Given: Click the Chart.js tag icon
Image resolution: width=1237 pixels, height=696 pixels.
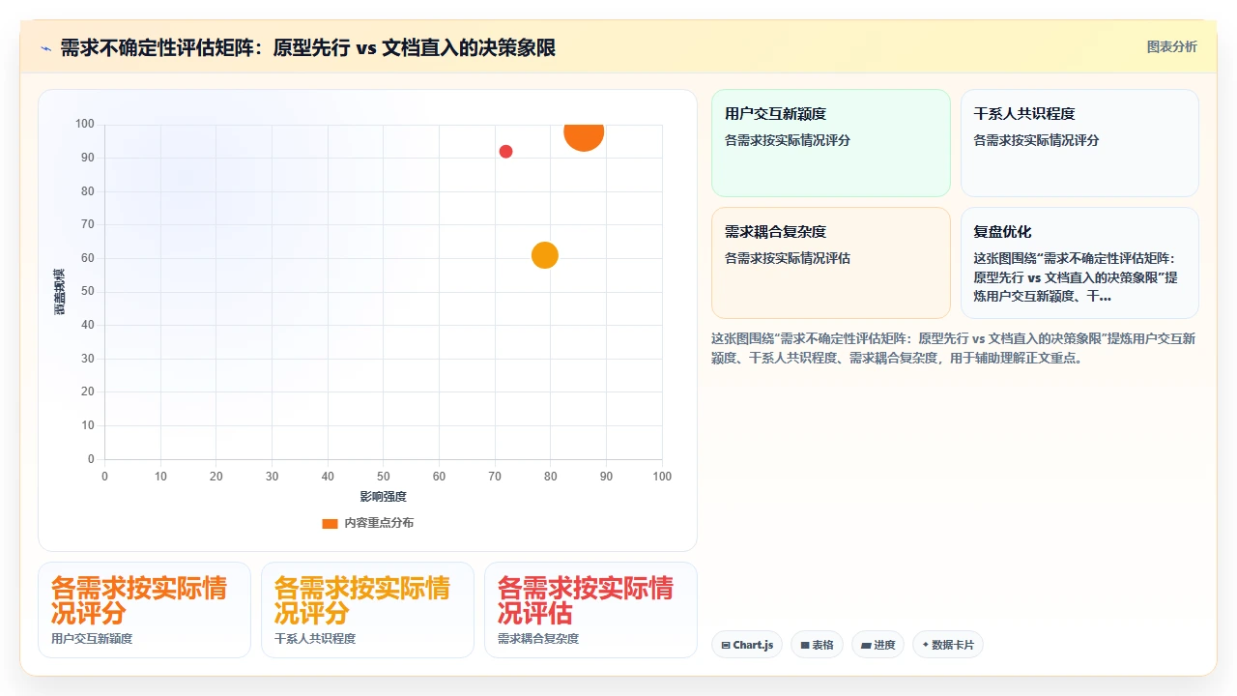Looking at the screenshot, I should point(726,646).
